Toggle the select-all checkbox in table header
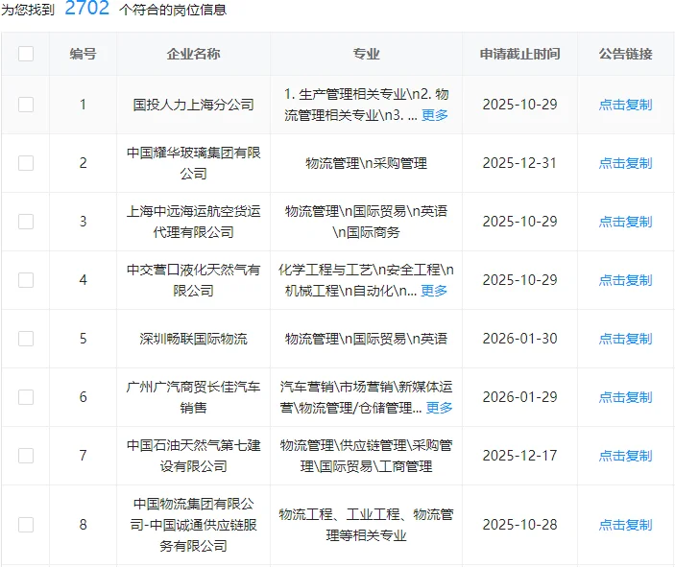 click(x=26, y=54)
